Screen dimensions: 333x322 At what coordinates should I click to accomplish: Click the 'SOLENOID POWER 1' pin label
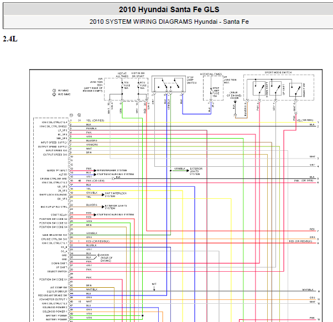tap(55, 312)
